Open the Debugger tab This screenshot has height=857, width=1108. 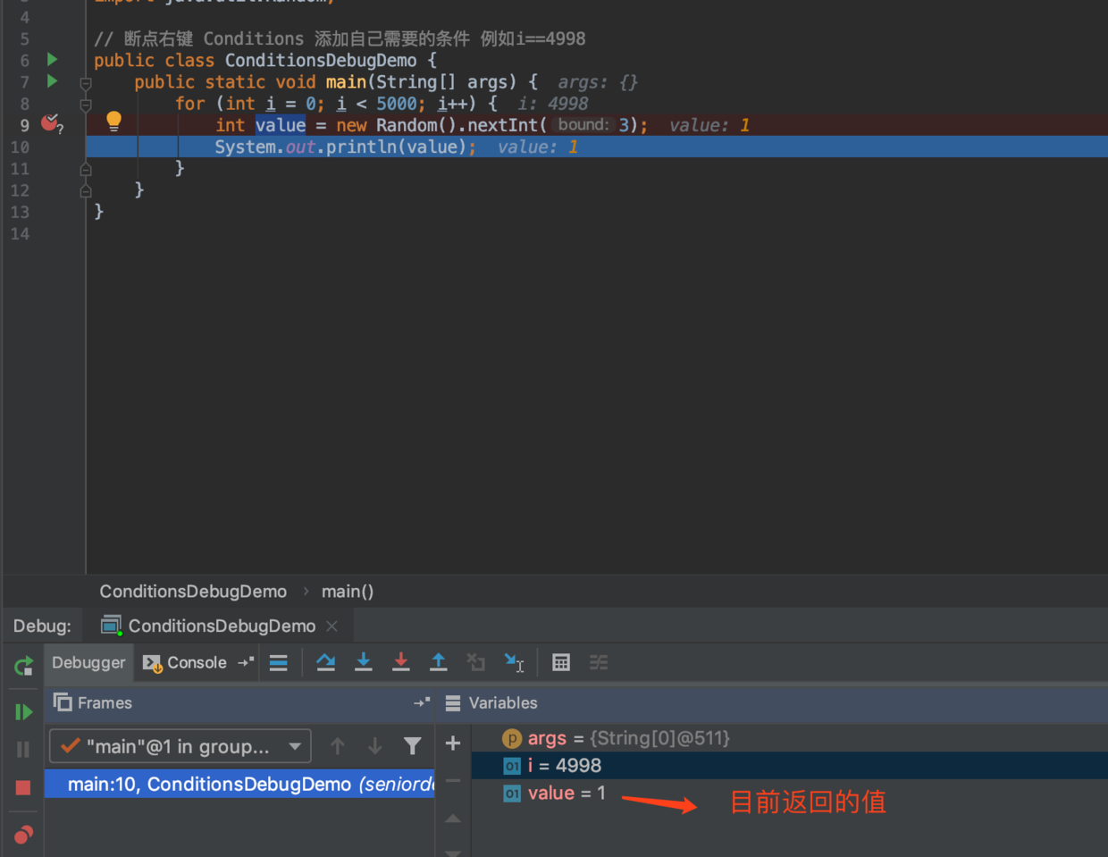(88, 663)
